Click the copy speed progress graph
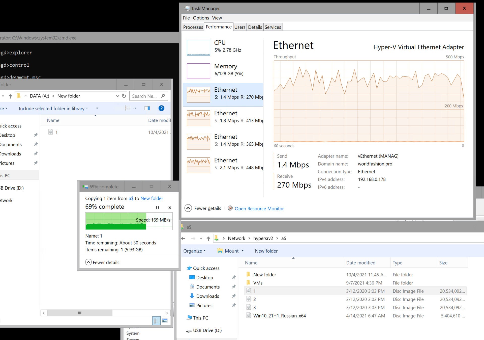The image size is (484, 340). (129, 221)
